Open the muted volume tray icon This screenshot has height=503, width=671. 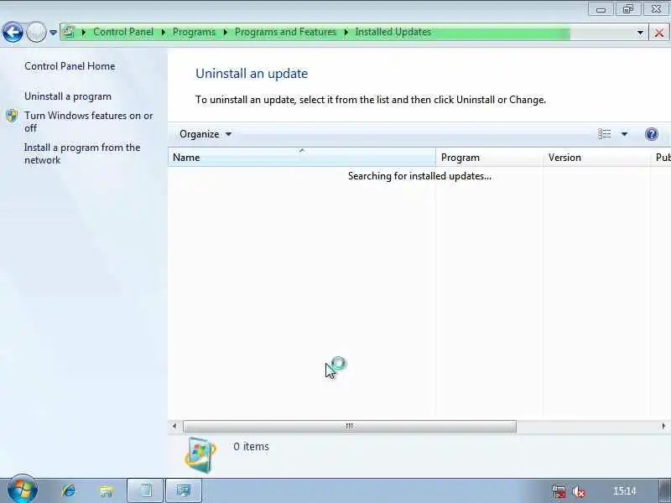[x=578, y=491]
